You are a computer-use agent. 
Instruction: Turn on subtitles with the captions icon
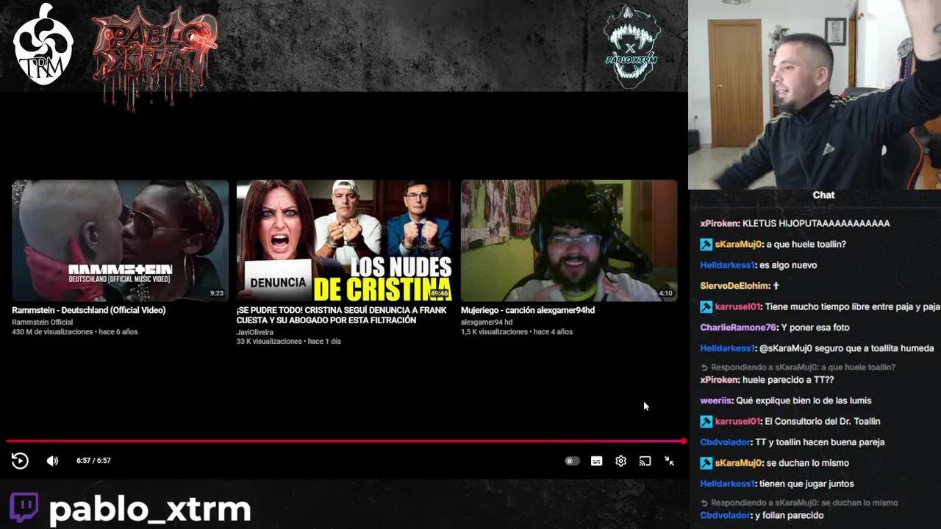click(596, 461)
